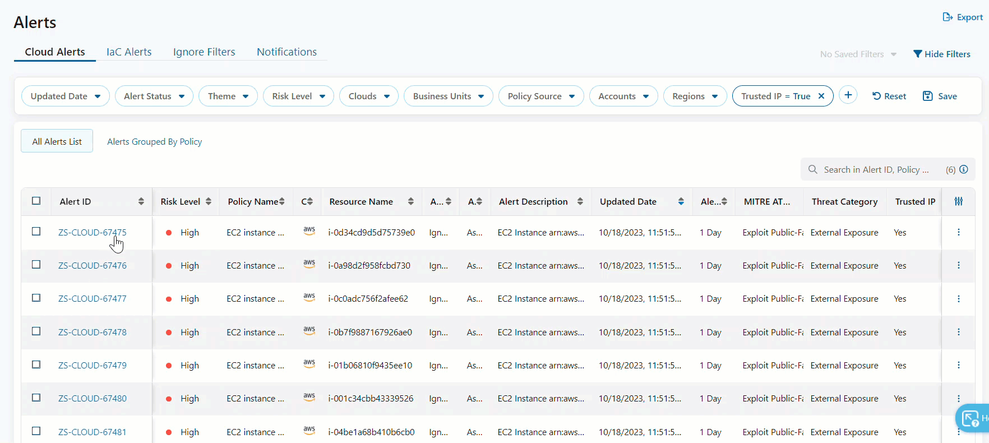
Task: Sort by Alert Description column arrows
Action: tap(580, 201)
